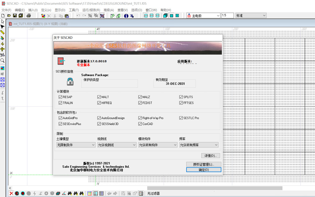
Task: Switch to X-Z view icon
Action: [152, 16]
